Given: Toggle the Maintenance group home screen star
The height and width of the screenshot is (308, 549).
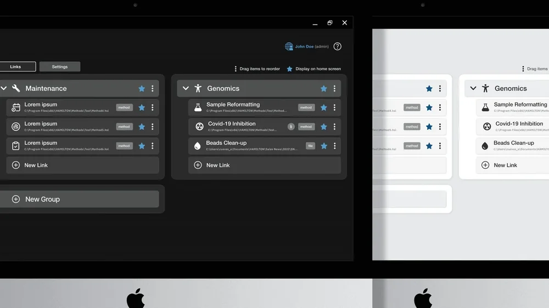Looking at the screenshot, I should click(x=142, y=88).
